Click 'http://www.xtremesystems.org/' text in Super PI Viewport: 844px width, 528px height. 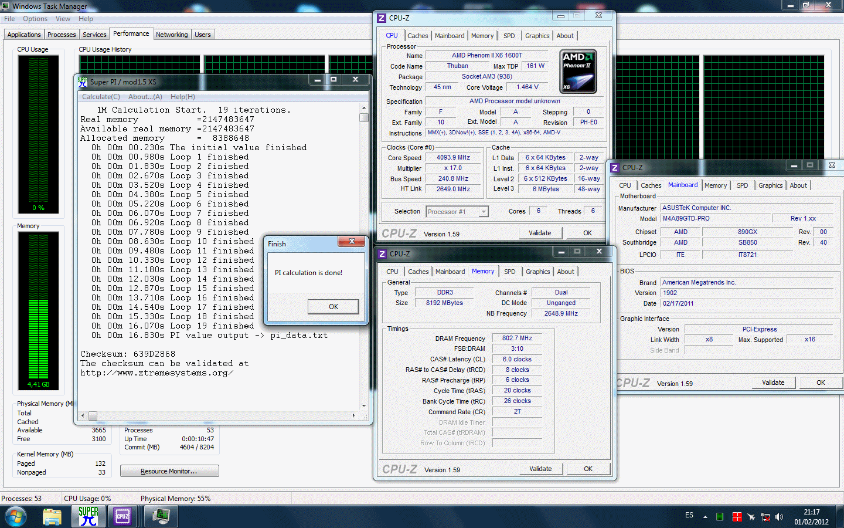[157, 373]
